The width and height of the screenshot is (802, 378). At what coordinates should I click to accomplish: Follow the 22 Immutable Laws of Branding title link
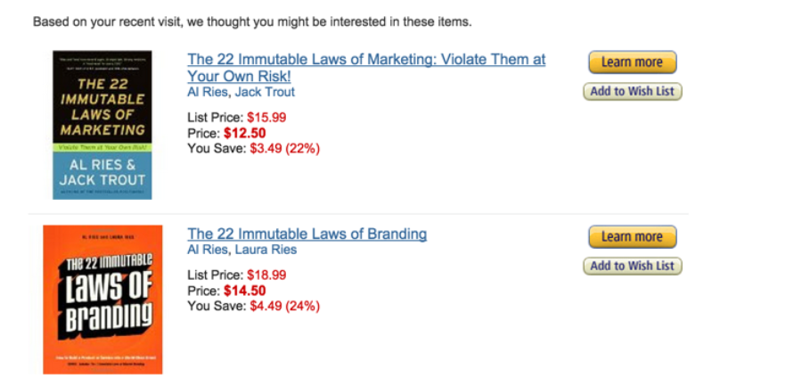pyautogui.click(x=307, y=234)
